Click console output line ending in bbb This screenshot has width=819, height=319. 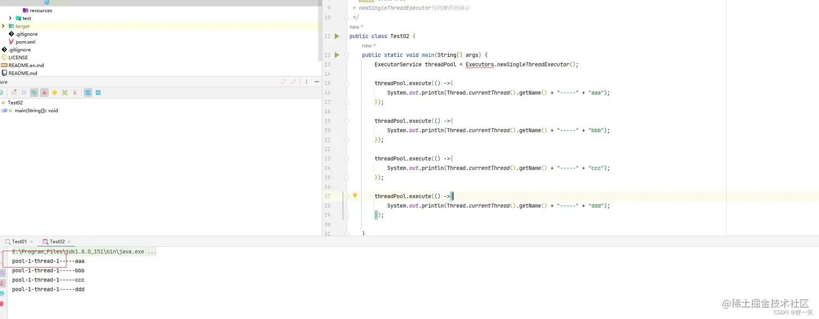pos(48,271)
